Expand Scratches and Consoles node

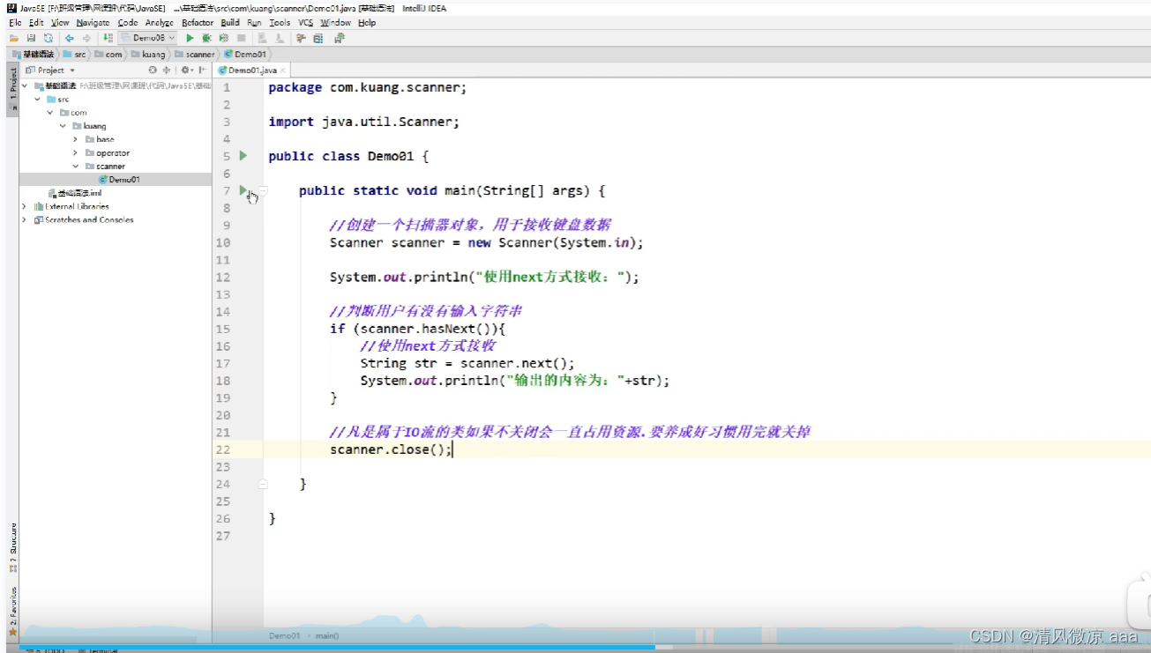25,220
